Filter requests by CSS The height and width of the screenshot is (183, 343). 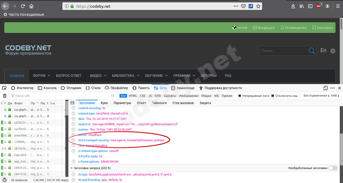(143, 96)
